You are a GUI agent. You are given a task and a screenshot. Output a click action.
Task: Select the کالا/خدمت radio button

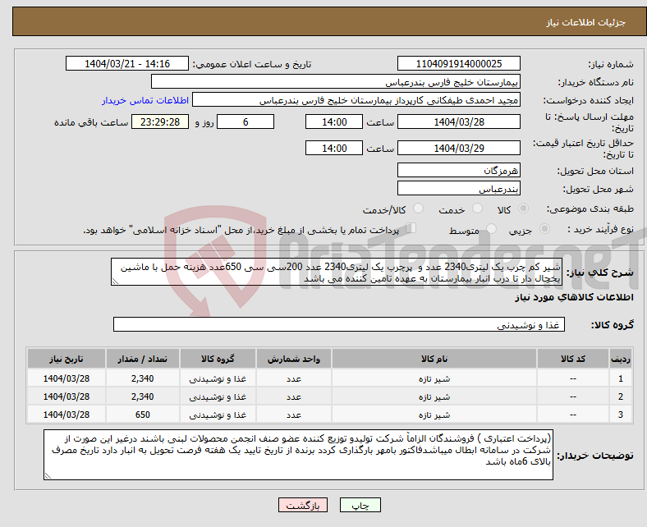click(418, 209)
